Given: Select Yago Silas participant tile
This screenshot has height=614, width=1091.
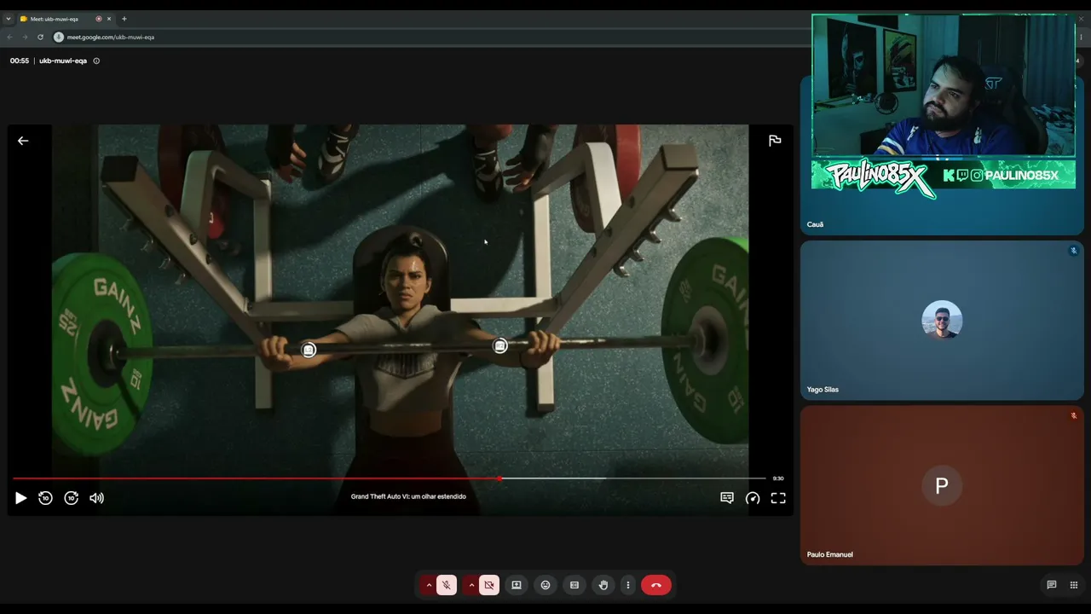Looking at the screenshot, I should pyautogui.click(x=942, y=320).
